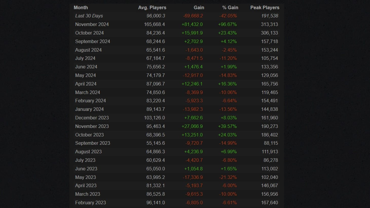Sort by Peak Players column header
The width and height of the screenshot is (370, 208).
(265, 8)
